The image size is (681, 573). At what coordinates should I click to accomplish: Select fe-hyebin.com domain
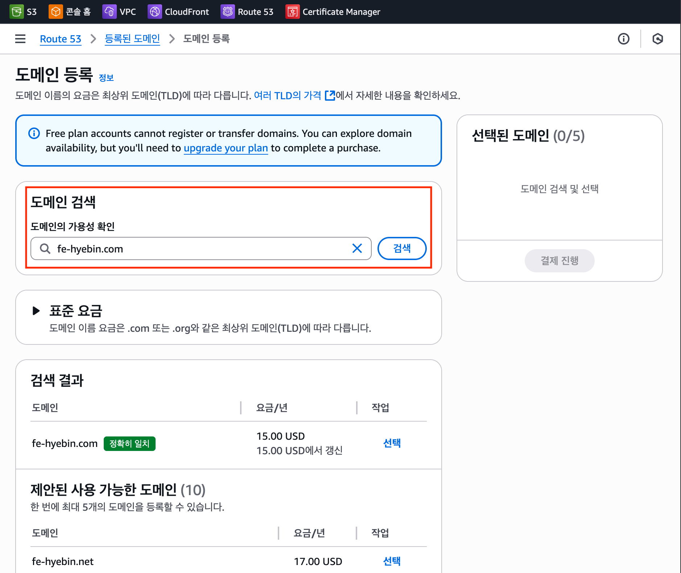pos(392,443)
